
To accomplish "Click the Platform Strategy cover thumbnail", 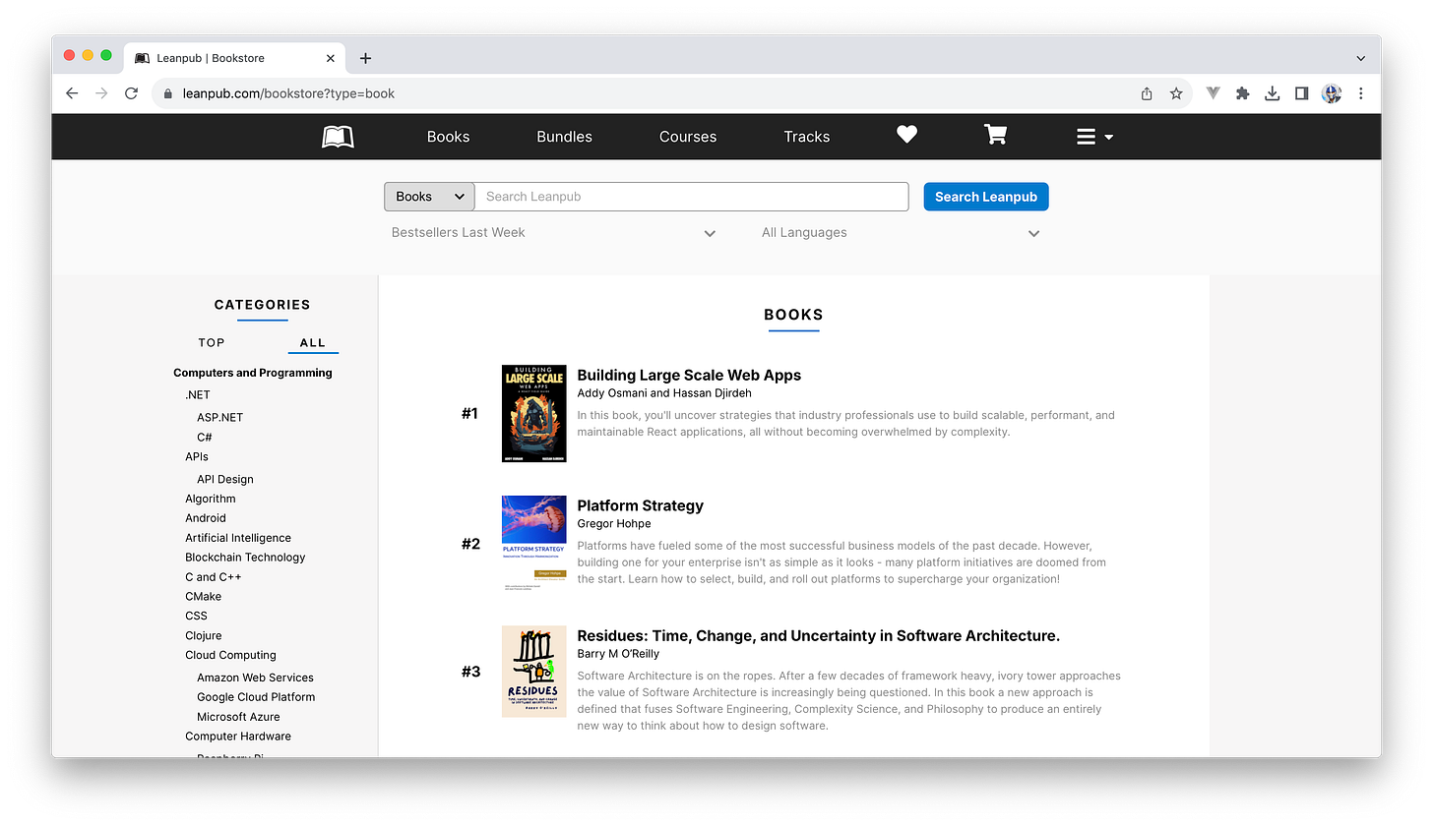I will 533,544.
